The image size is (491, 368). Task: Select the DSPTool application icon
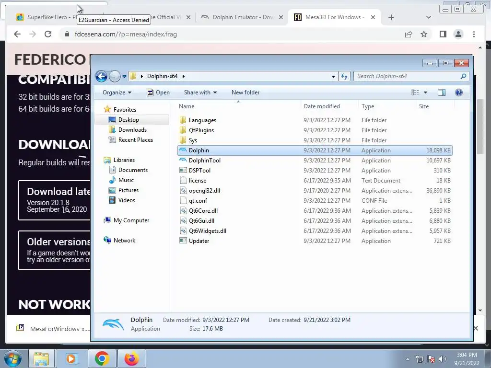[x=183, y=171]
